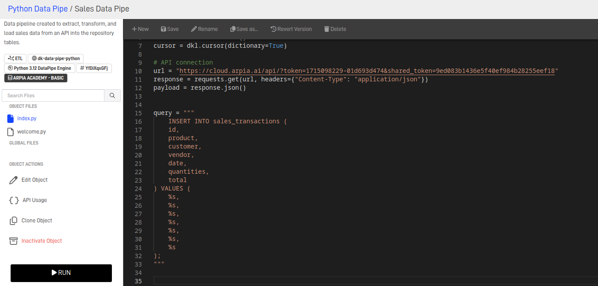The height and width of the screenshot is (286, 598).
Task: Revert to a previous version
Action: [291, 29]
